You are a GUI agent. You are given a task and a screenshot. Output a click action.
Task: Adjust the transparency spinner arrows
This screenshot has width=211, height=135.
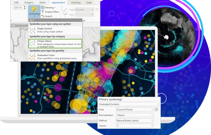pyautogui.click(x=25, y=7)
